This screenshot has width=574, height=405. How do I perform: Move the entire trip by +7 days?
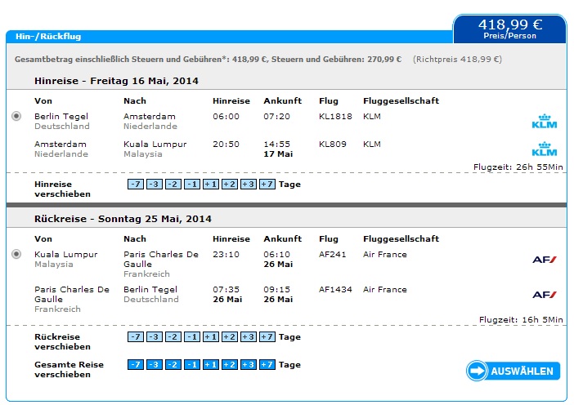[x=267, y=364]
